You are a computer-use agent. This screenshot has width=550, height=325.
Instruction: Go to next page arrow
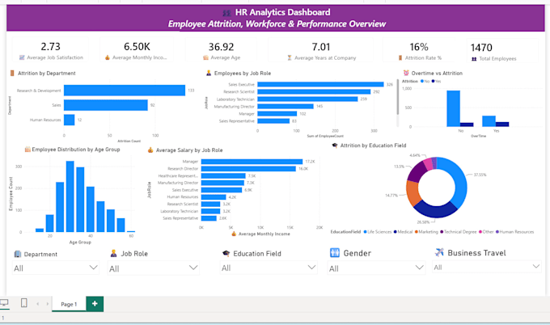point(48,304)
